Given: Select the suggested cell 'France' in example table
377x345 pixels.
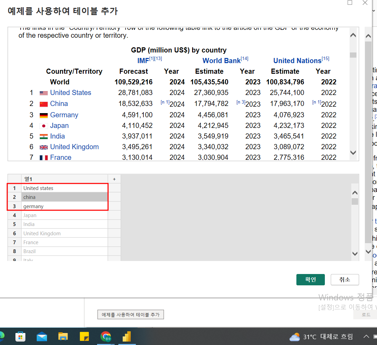Looking at the screenshot, I should 65,242.
